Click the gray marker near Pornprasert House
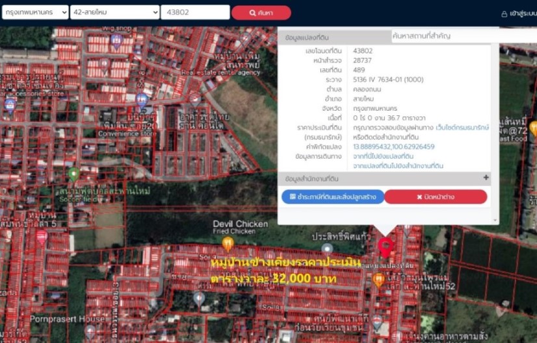The image size is (537, 343). [90, 333]
